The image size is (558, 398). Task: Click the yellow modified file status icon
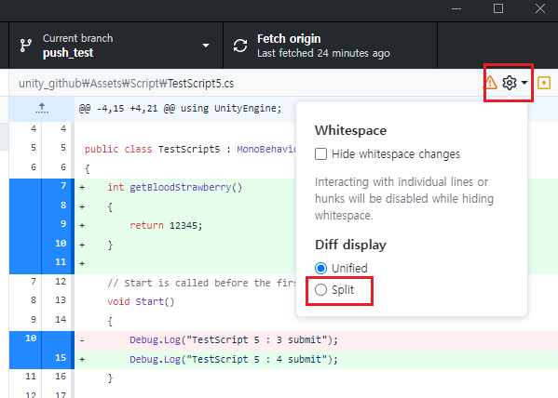544,83
